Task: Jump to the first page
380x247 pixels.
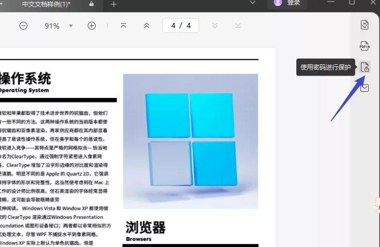Action: [x=123, y=26]
